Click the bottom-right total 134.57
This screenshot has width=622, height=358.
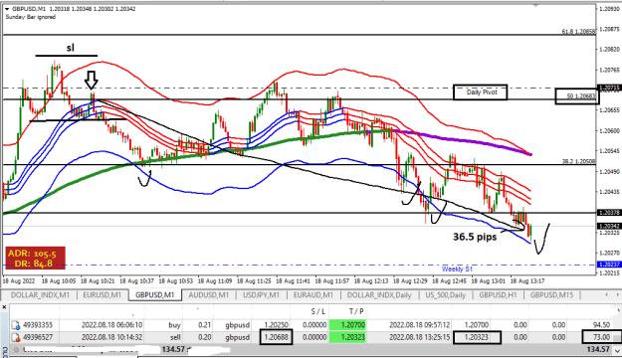click(597, 349)
